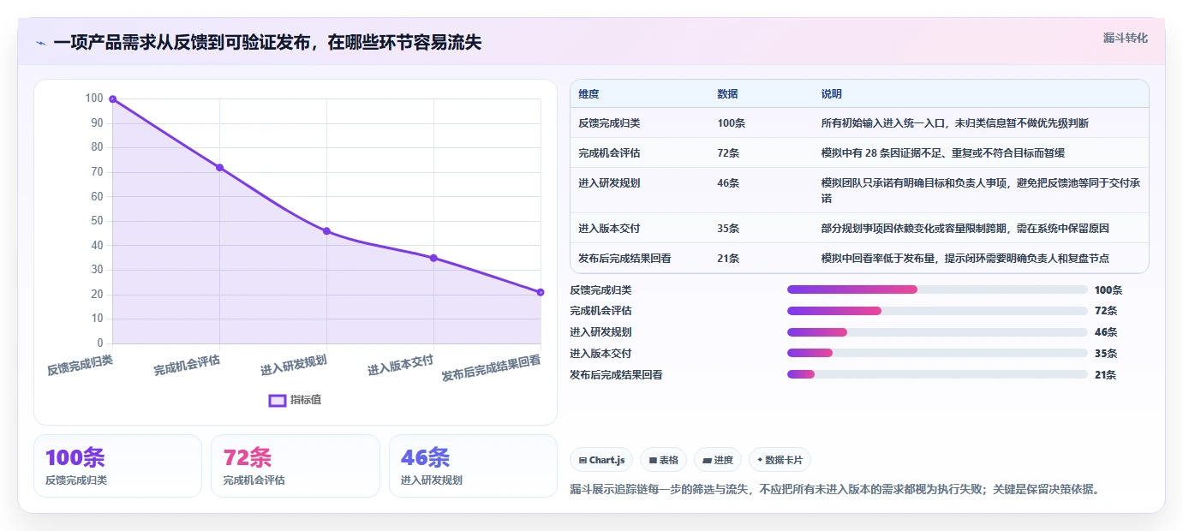This screenshot has height=531, width=1183.
Task: Click the y-axis label 100 on the chart
Action: click(x=94, y=98)
